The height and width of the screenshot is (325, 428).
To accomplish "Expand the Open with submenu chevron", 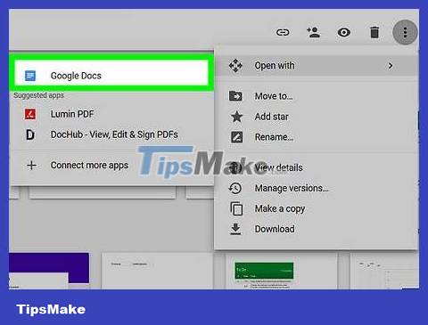I will [391, 66].
